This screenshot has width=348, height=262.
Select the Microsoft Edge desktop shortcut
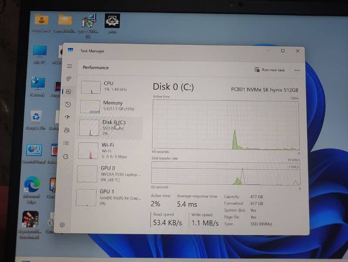pyautogui.click(x=32, y=190)
